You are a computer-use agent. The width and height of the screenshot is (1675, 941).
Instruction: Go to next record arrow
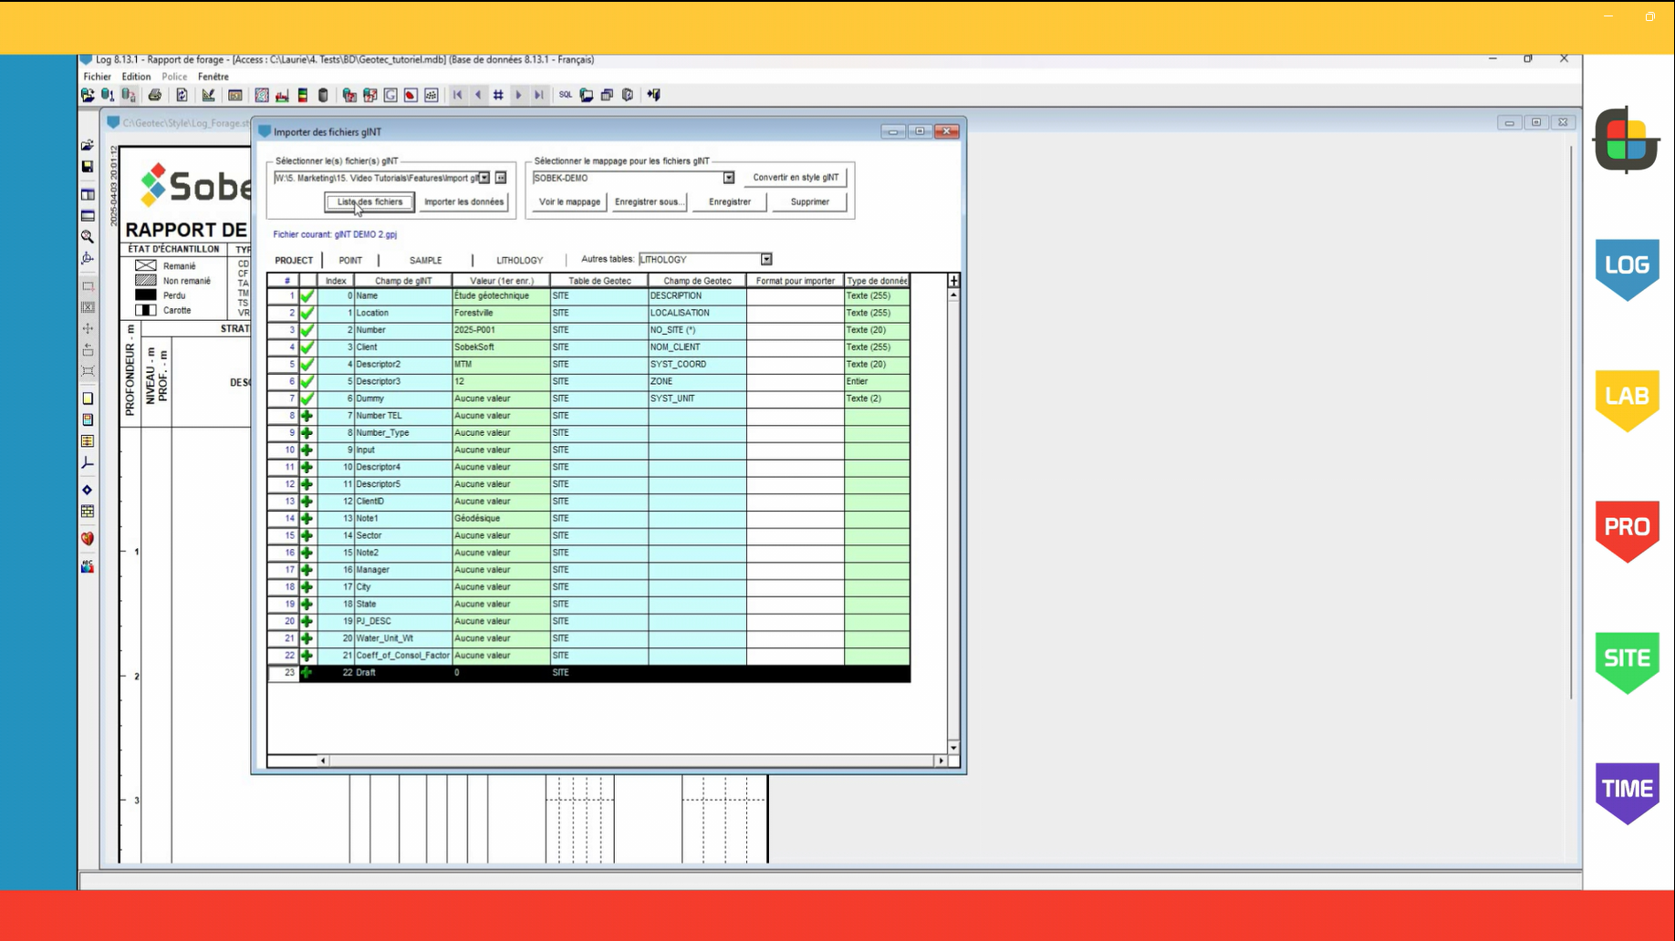[x=518, y=95]
